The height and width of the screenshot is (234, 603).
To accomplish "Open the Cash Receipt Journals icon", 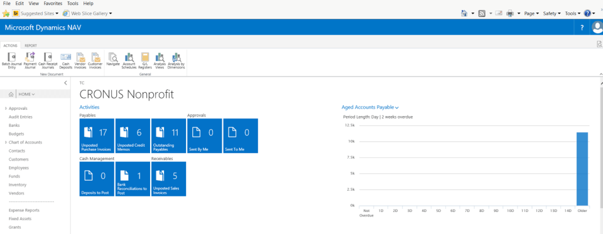I will pyautogui.click(x=48, y=61).
